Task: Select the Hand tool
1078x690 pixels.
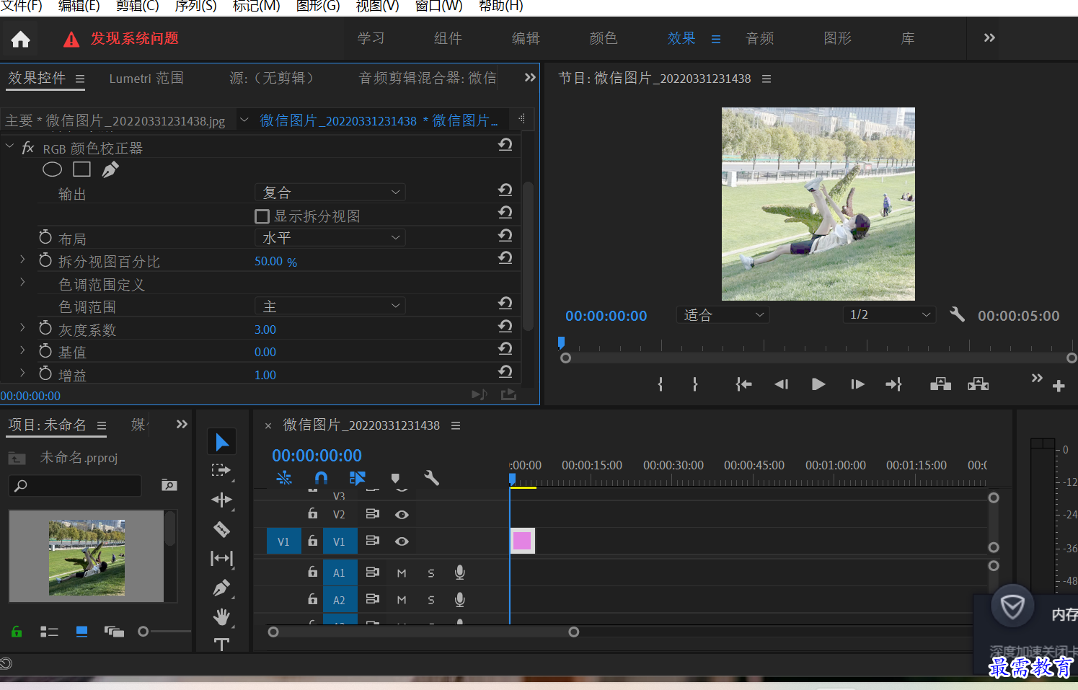Action: (222, 616)
